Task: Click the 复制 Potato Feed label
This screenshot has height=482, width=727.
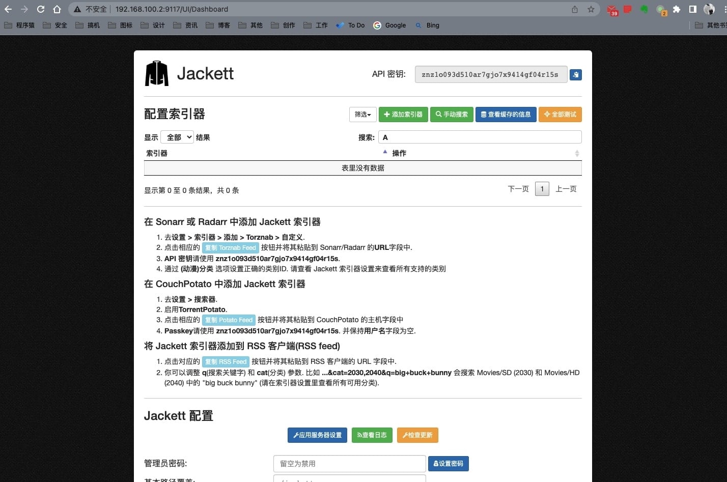Action: pyautogui.click(x=229, y=320)
